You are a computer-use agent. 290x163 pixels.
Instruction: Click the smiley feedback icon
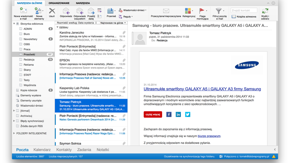pyautogui.click(x=273, y=3)
